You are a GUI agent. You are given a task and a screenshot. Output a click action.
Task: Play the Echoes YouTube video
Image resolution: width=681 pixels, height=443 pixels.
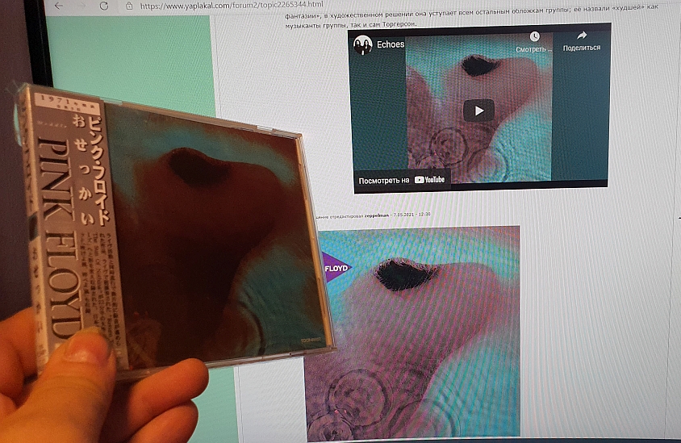478,111
